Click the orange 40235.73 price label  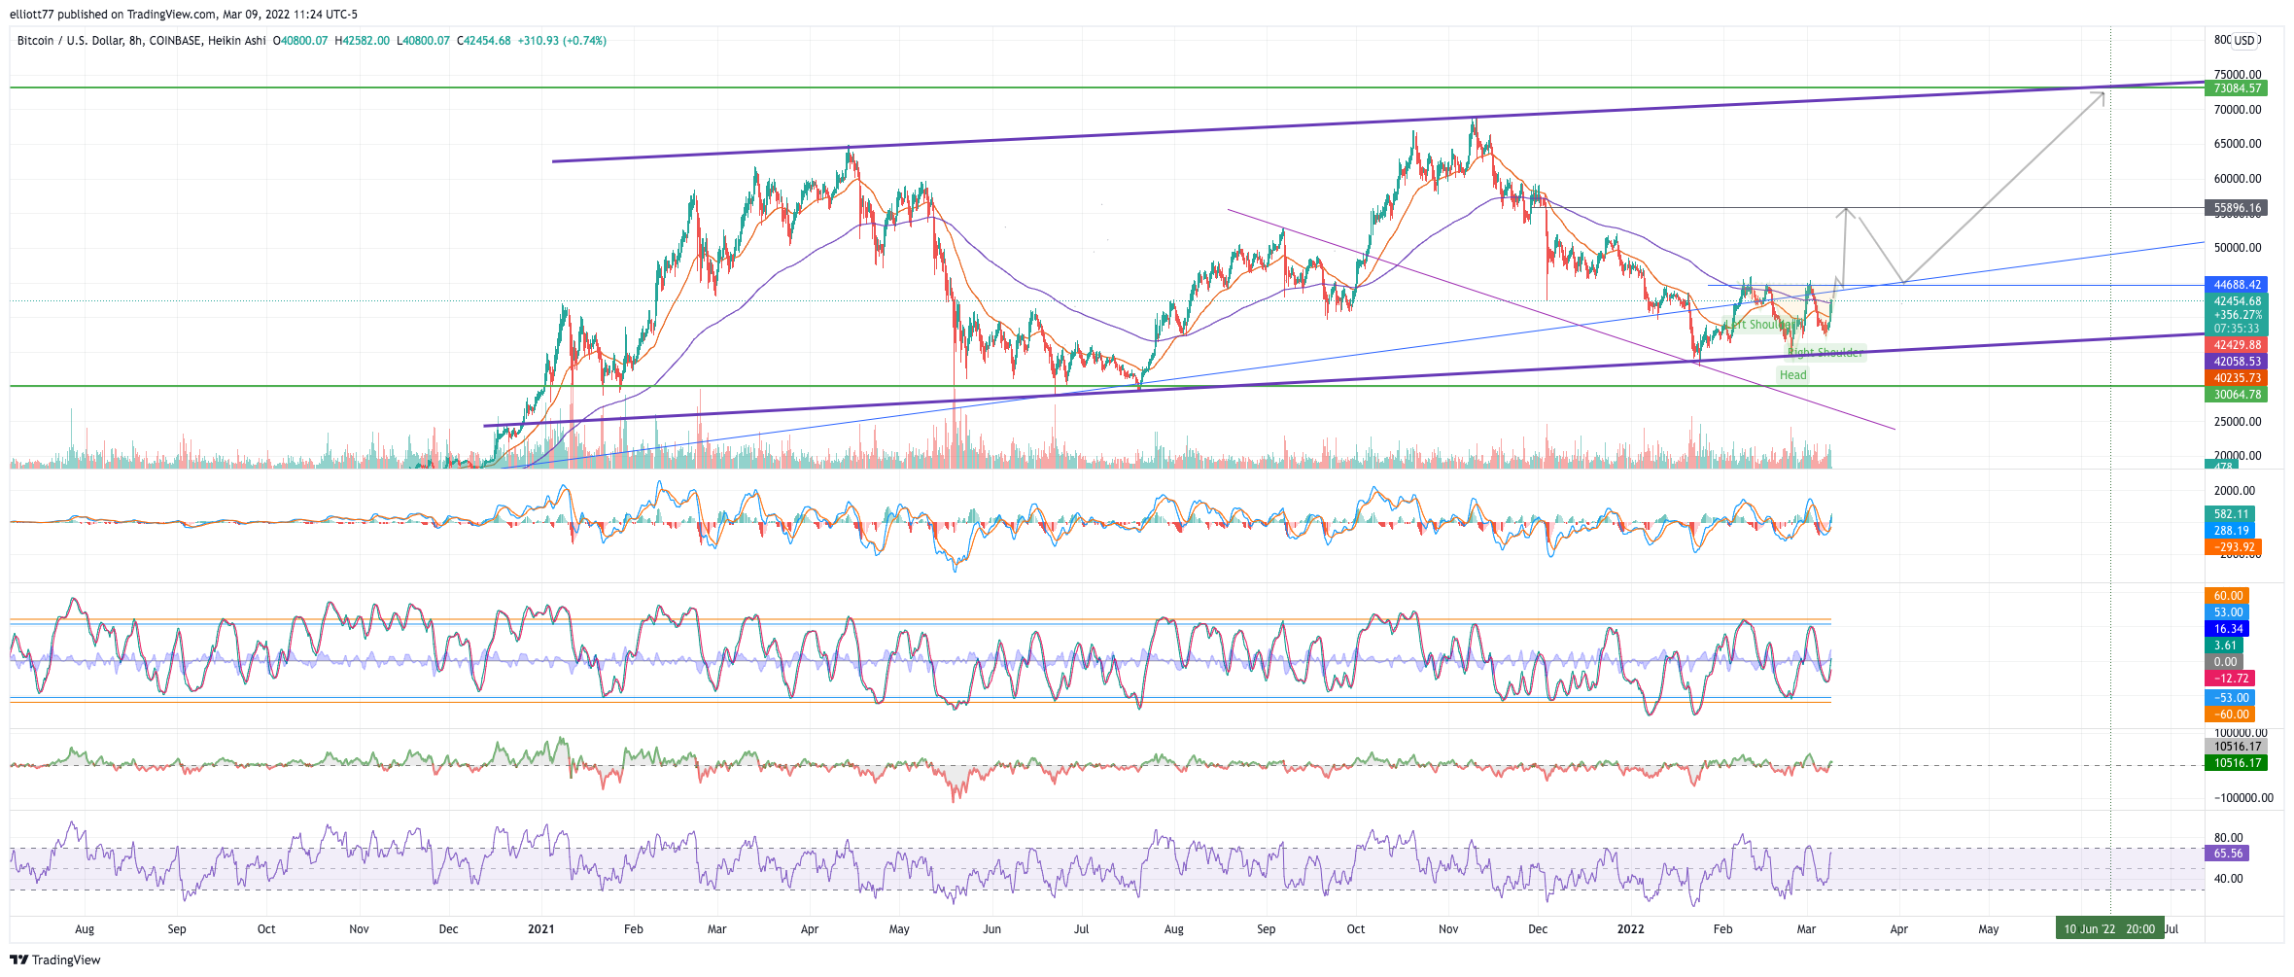click(2236, 378)
